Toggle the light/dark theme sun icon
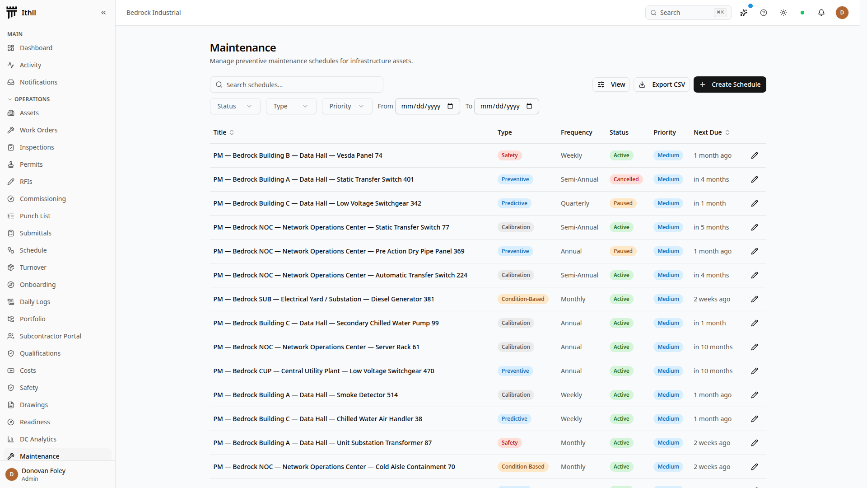The height and width of the screenshot is (488, 867). [783, 13]
